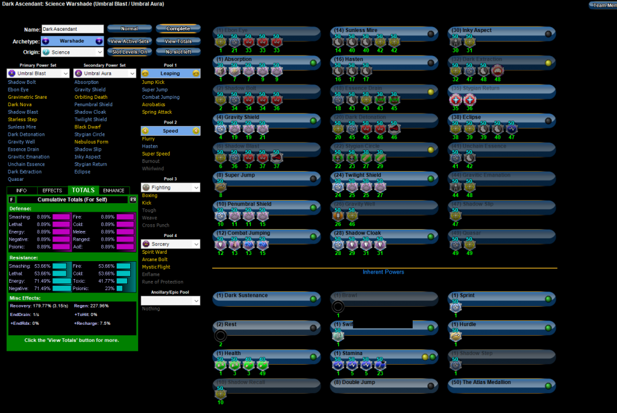
Task: Click the View Active Sets button
Action: click(x=130, y=41)
